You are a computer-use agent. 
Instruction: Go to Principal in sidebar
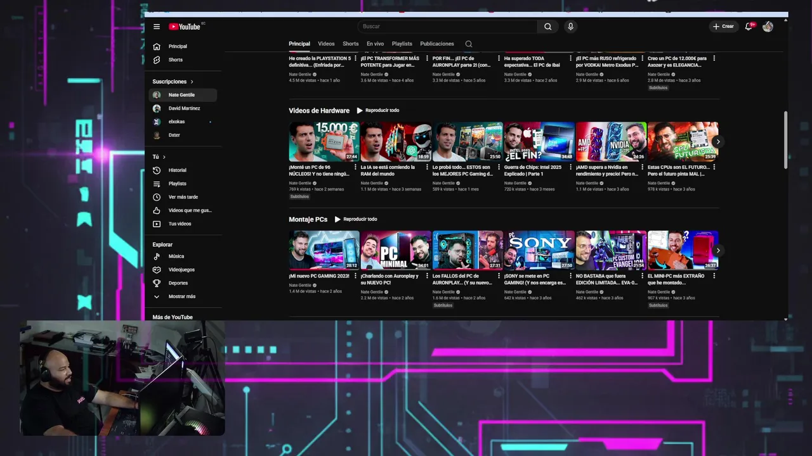tap(183, 46)
